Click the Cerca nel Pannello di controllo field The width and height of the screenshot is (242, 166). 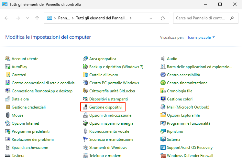(x=201, y=18)
